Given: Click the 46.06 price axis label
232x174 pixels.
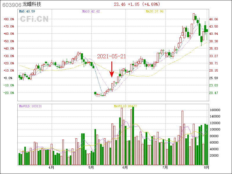Looking at the screenshot, I should 213,19.
